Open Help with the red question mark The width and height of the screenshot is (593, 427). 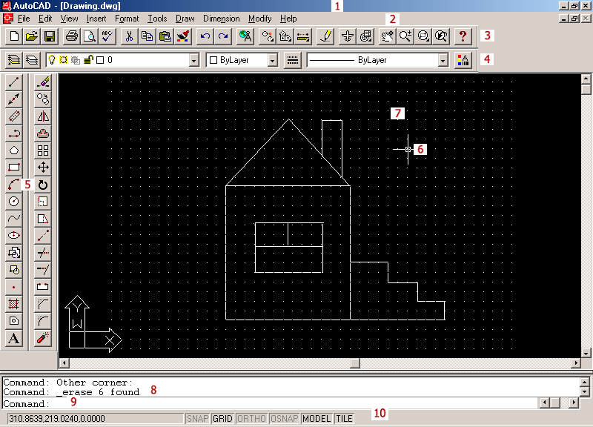coord(463,36)
